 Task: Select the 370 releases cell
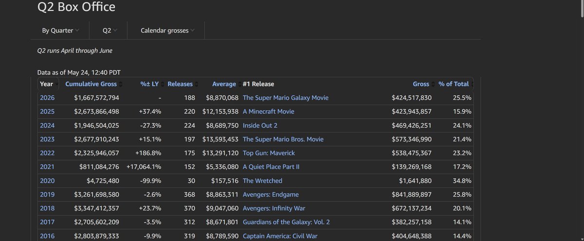point(189,208)
